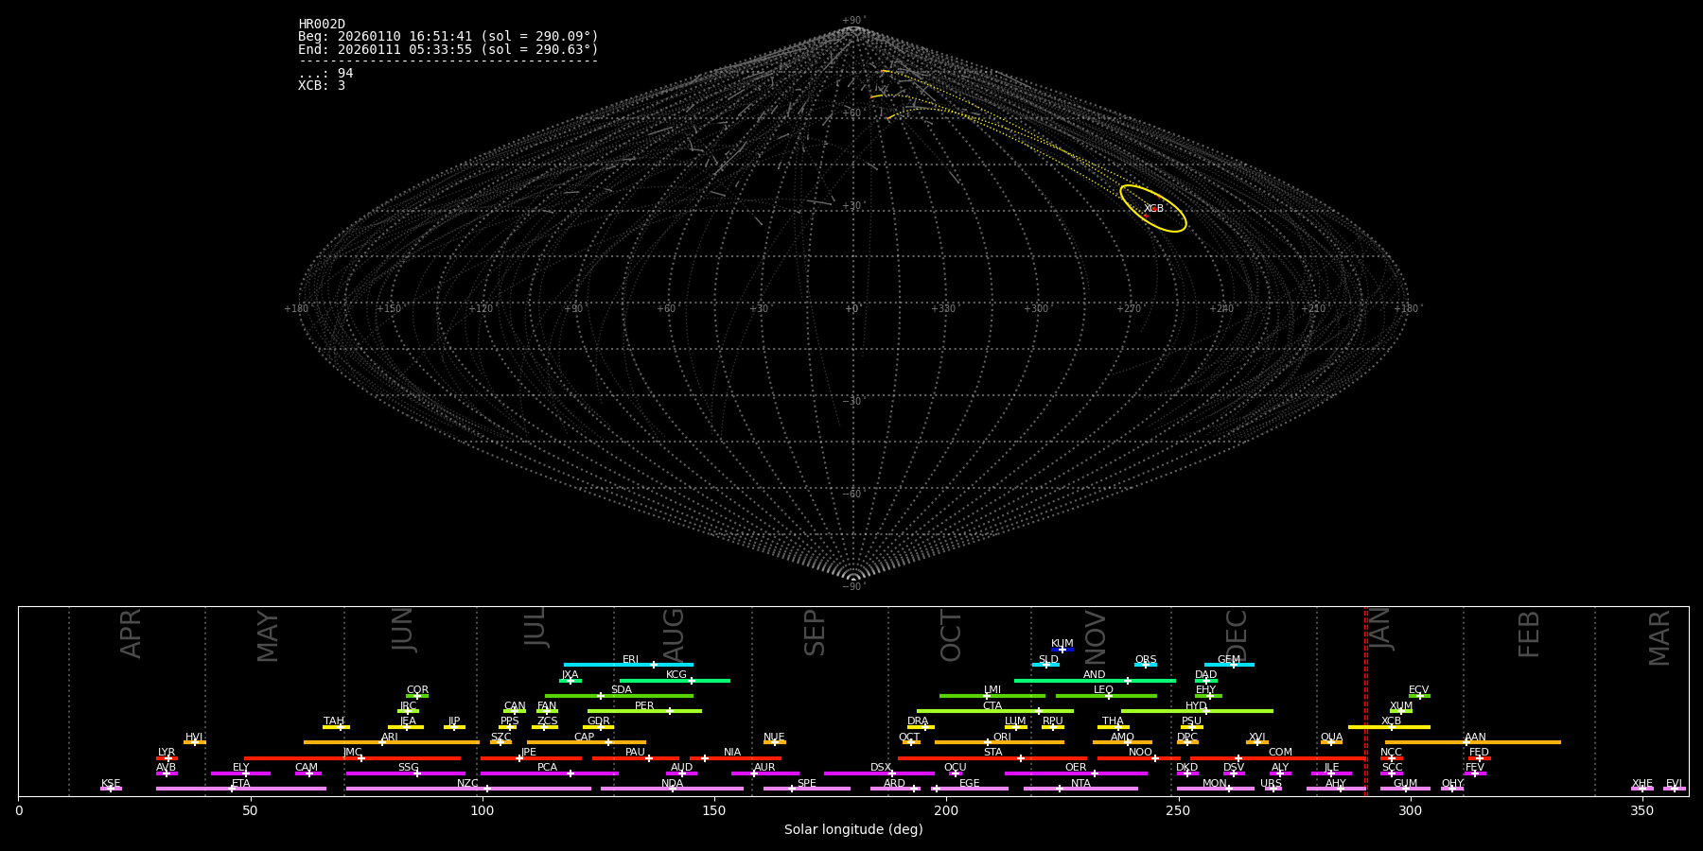This screenshot has height=851, width=1703.
Task: Click the HR002D title text
Action: click(x=322, y=25)
